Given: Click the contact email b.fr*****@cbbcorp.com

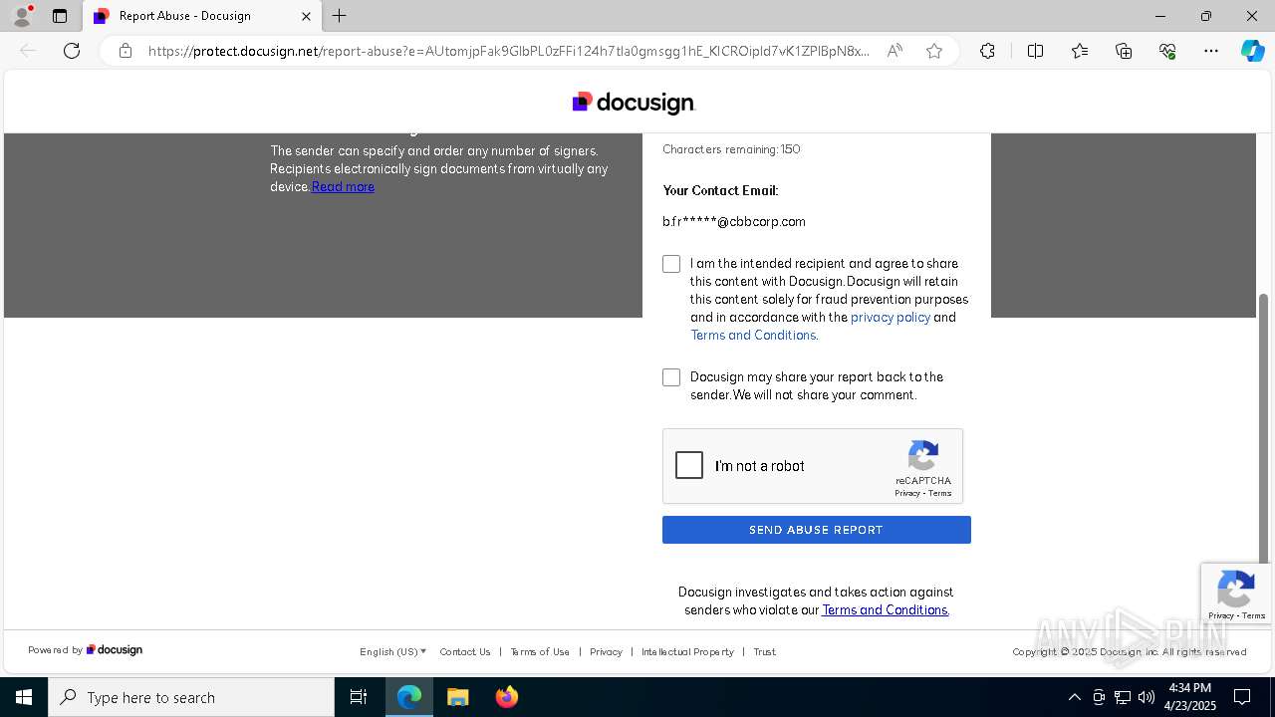Looking at the screenshot, I should click(734, 222).
